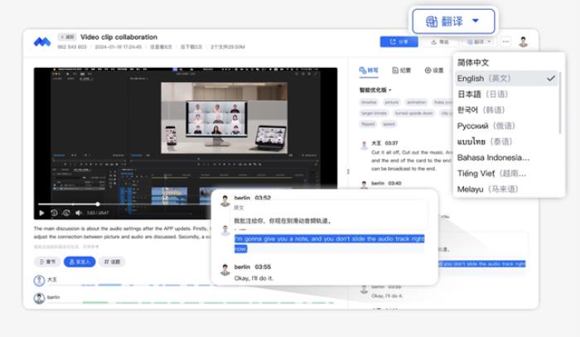Open the large 翻译 translate callout dropdown
Screen dimensions: 580x337
(453, 21)
